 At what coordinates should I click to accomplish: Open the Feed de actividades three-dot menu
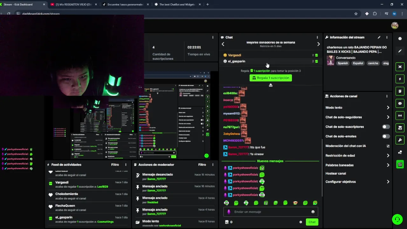click(126, 165)
